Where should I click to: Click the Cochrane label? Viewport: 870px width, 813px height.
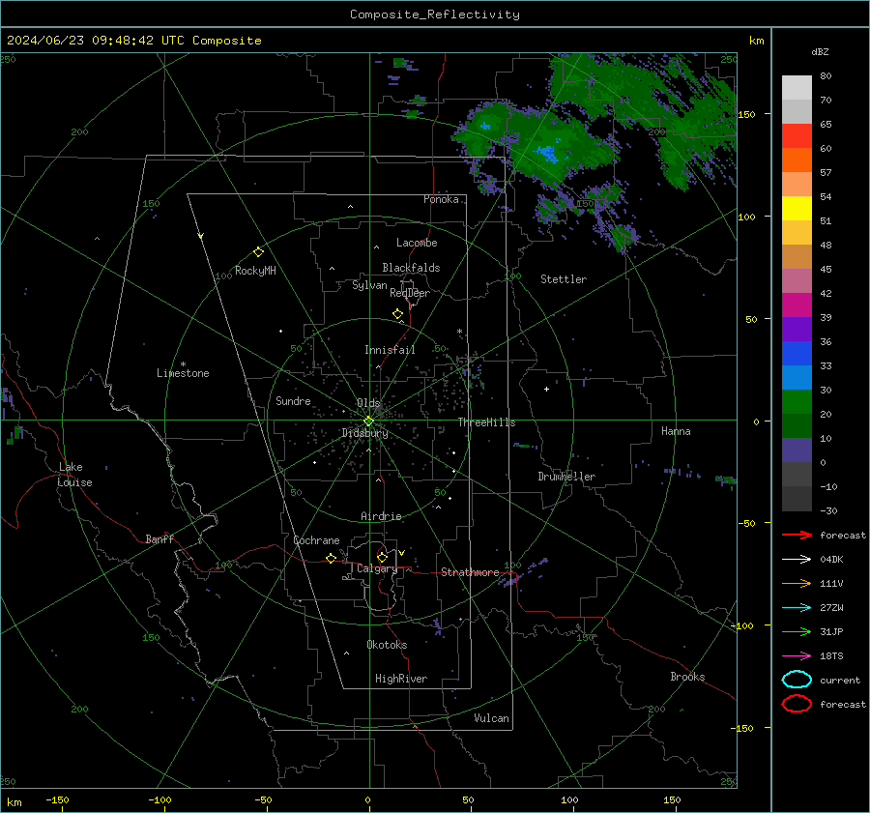[316, 540]
